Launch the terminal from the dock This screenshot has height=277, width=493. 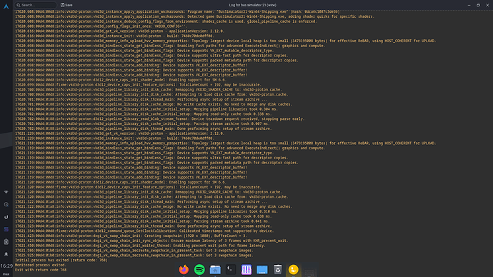tap(231, 269)
